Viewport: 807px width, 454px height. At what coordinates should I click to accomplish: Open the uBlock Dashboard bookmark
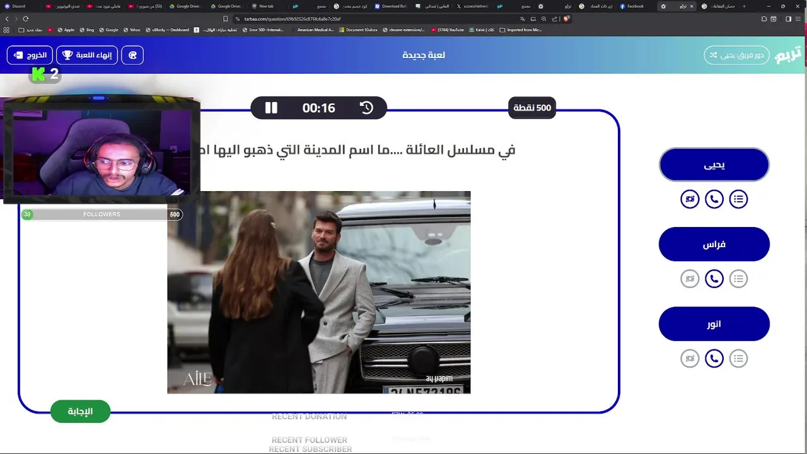(167, 30)
